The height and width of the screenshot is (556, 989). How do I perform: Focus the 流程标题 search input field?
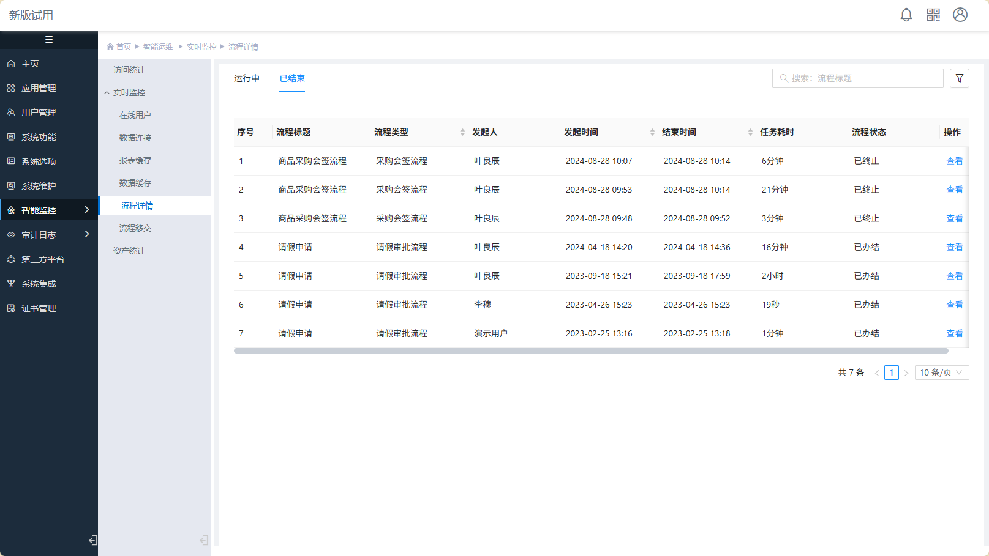click(x=863, y=78)
